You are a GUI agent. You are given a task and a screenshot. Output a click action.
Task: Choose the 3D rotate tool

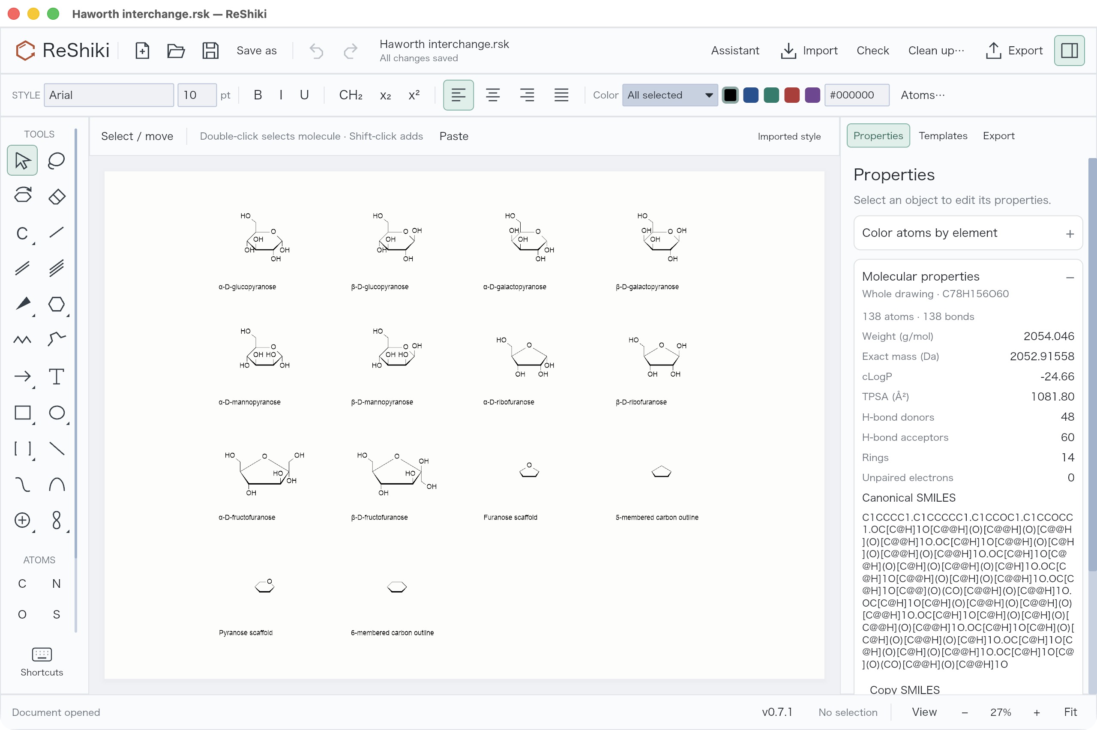pyautogui.click(x=22, y=196)
